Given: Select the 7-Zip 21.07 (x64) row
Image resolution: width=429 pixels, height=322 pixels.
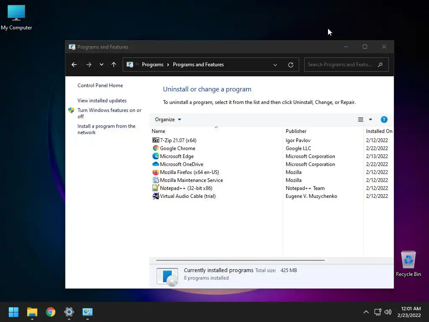Looking at the screenshot, I should click(271, 140).
